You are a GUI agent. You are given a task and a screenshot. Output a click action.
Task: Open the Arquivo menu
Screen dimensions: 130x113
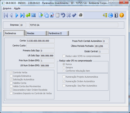pos(7,8)
